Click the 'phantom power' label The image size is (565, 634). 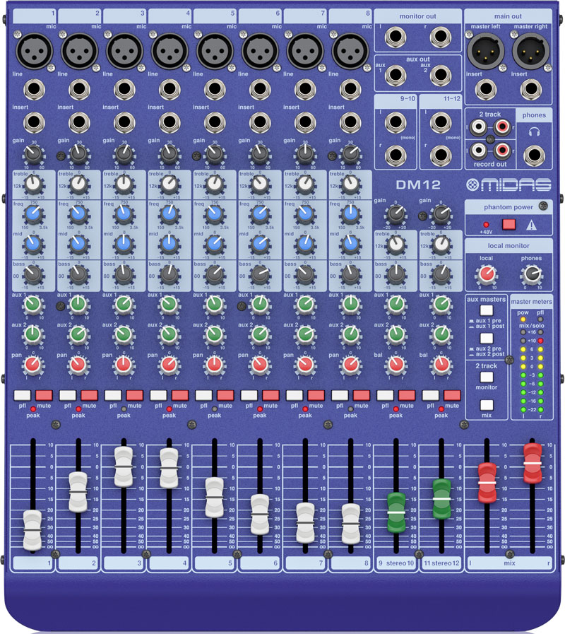tap(509, 207)
